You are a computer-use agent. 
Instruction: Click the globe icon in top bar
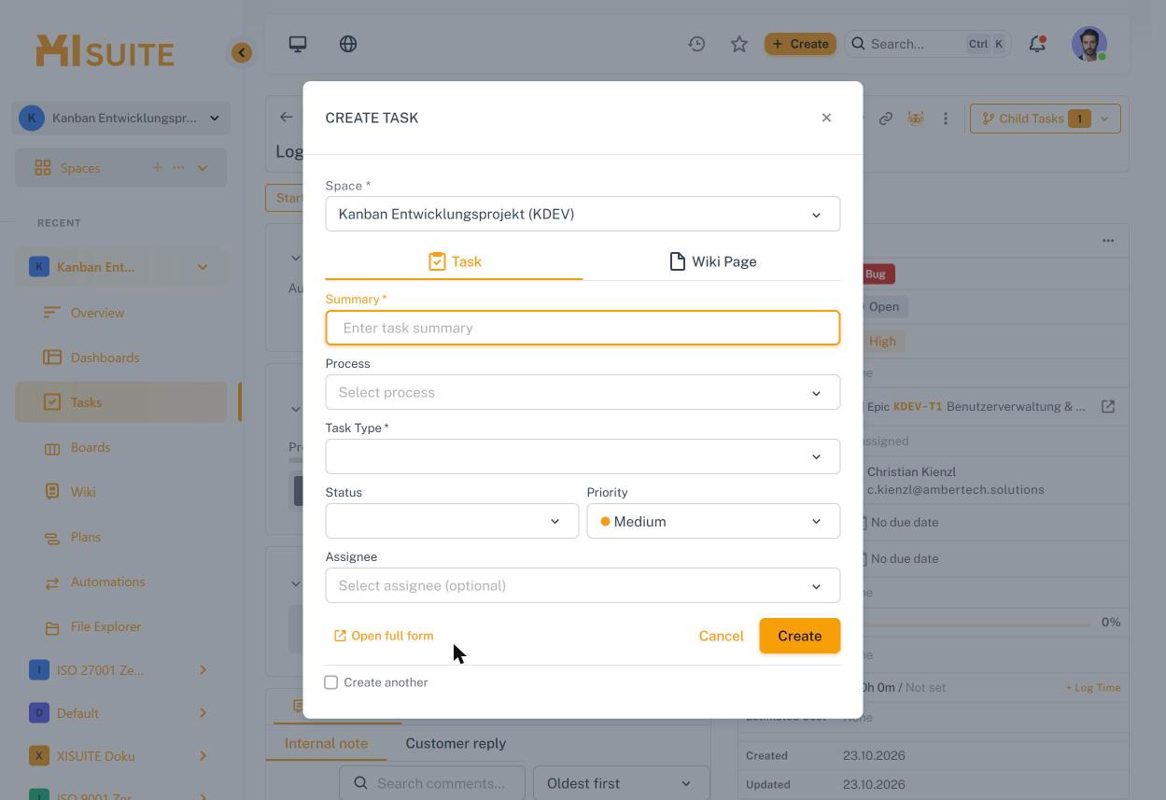[348, 44]
